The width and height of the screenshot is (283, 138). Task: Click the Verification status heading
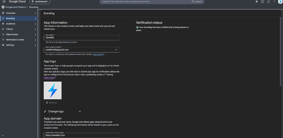pyautogui.click(x=149, y=23)
